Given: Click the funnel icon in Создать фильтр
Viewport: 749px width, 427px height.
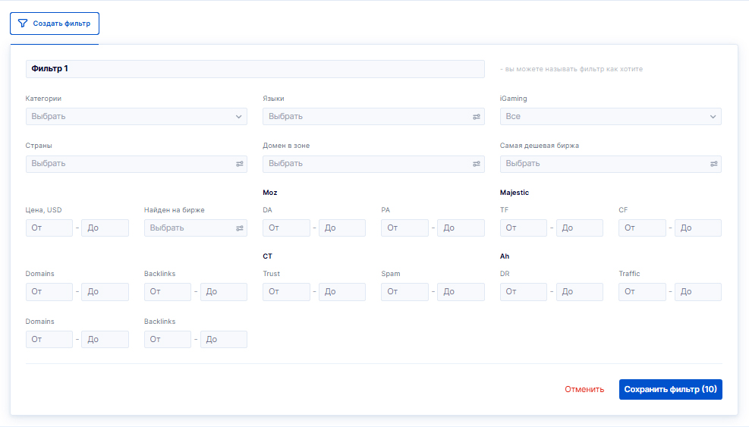Looking at the screenshot, I should (23, 24).
